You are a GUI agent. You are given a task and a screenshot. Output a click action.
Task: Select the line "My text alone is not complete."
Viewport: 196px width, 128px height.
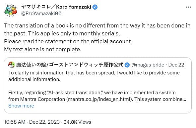point(43,49)
